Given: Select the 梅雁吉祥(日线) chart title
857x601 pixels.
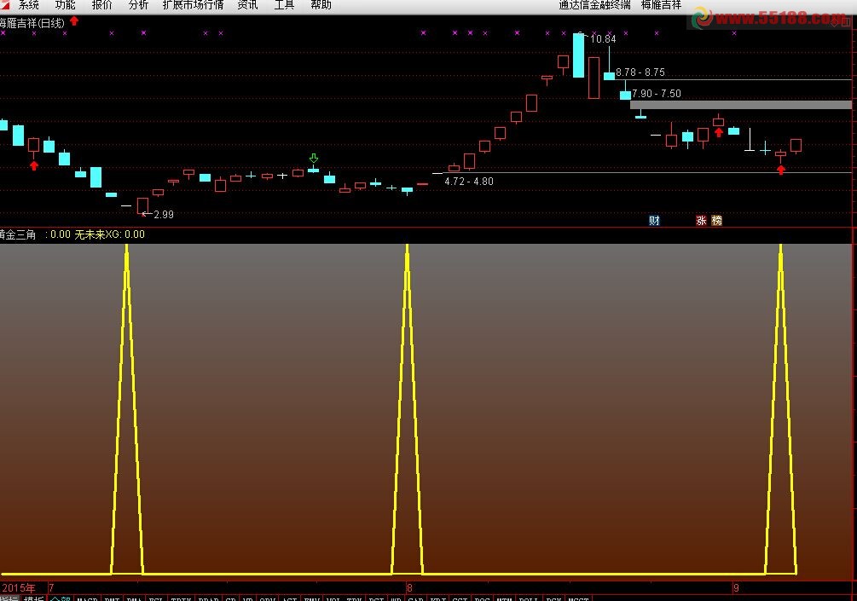Looking at the screenshot, I should coord(32,23).
